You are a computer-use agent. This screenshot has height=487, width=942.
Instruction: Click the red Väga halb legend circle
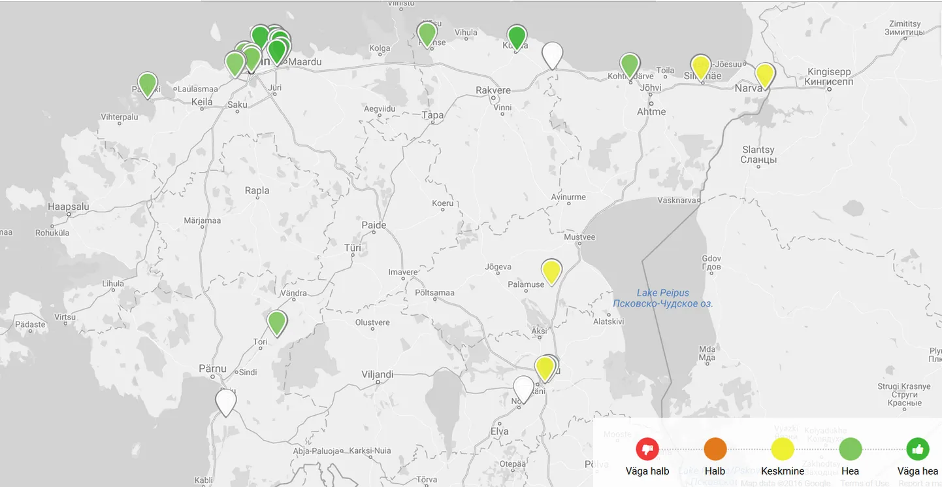647,449
